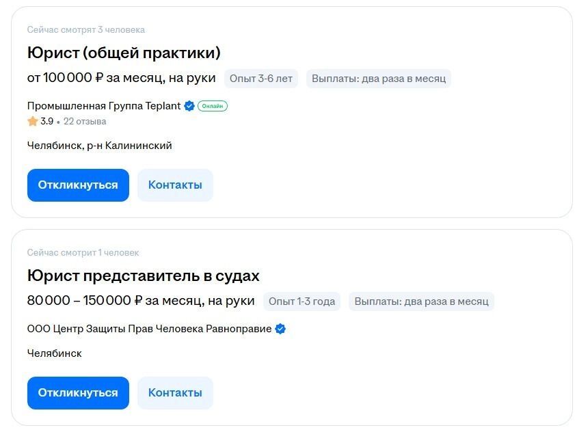Click the green Онлайн badge

(213, 106)
